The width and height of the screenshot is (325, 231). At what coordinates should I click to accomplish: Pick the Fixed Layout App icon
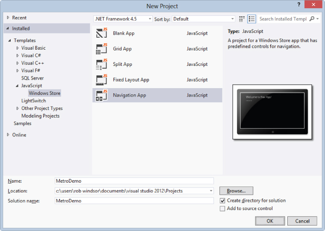click(101, 80)
